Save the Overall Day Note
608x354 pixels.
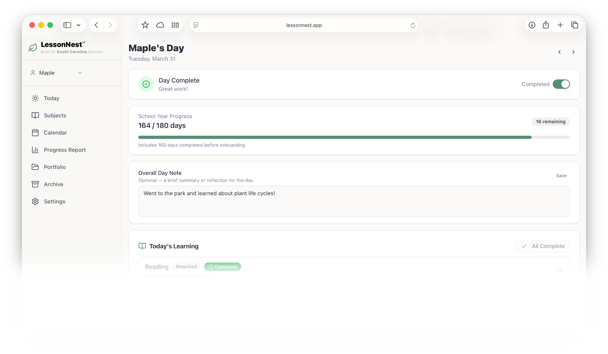pos(561,176)
